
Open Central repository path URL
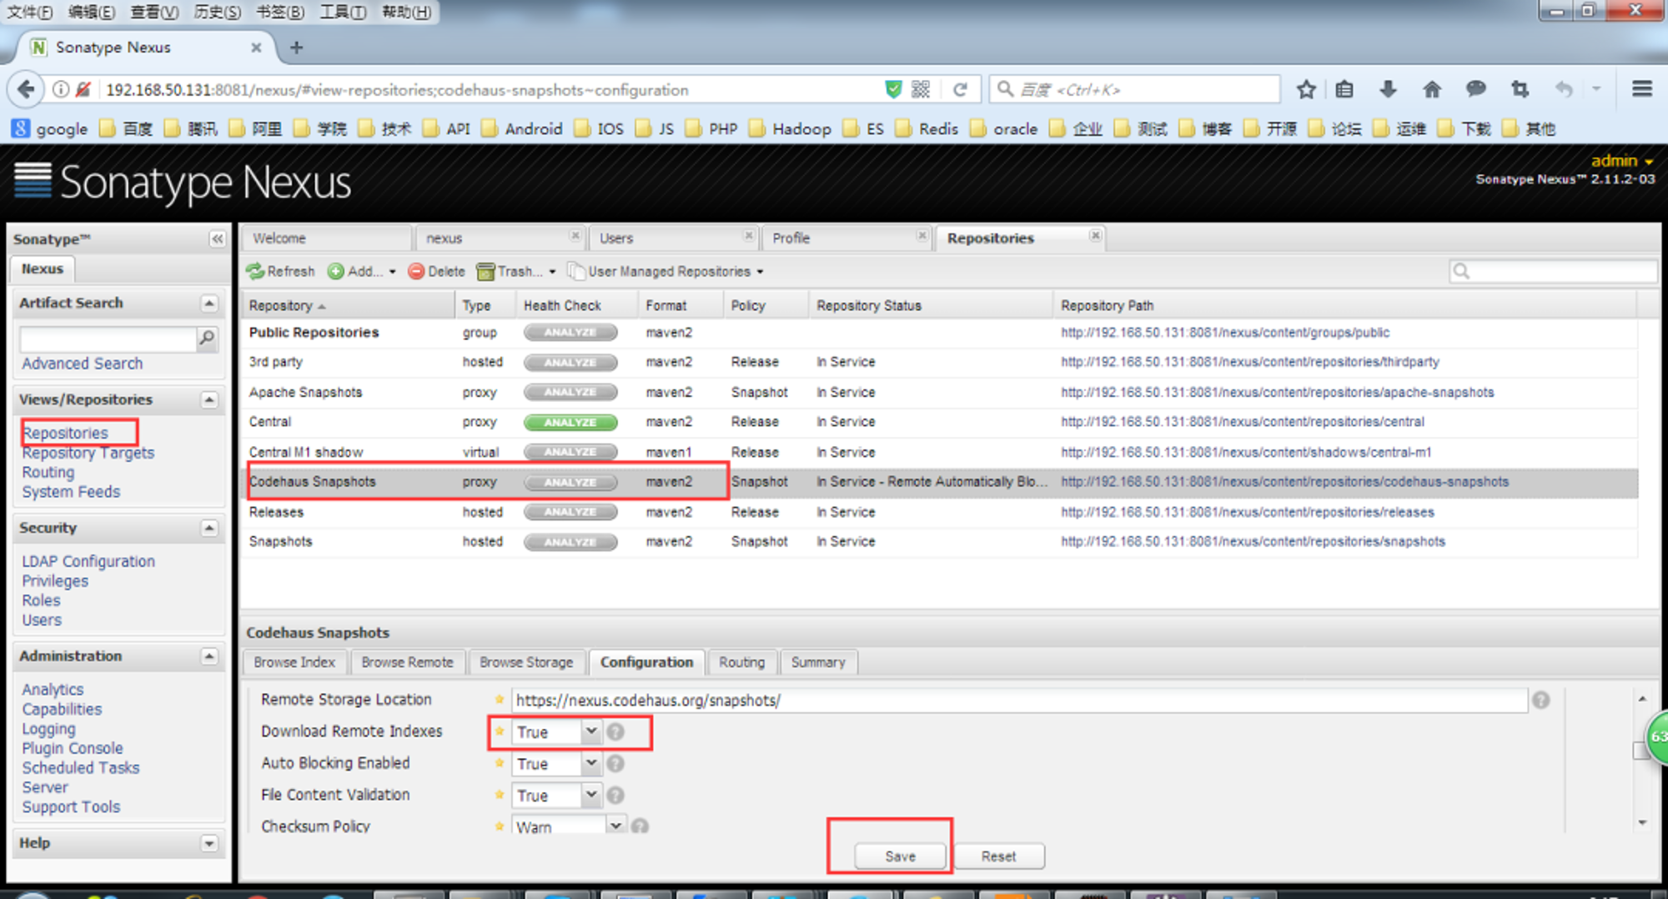1242,422
